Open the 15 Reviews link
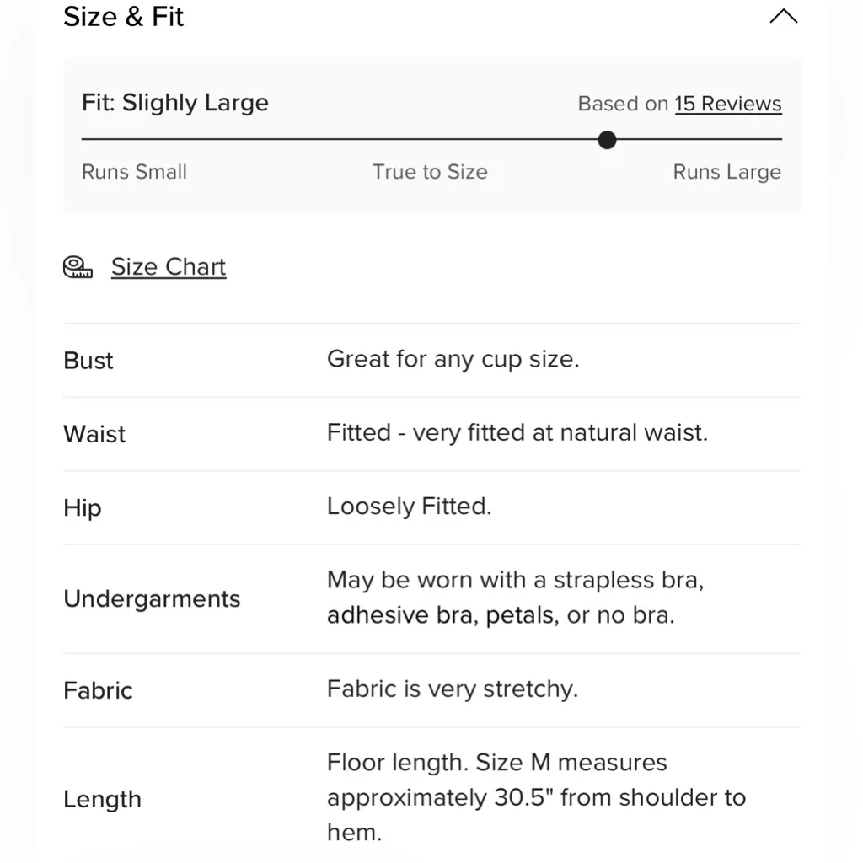 point(728,104)
